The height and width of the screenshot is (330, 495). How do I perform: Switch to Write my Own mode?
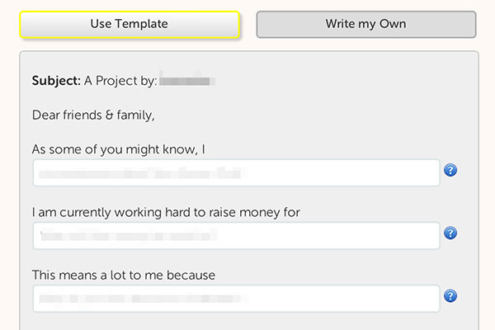pos(366,25)
